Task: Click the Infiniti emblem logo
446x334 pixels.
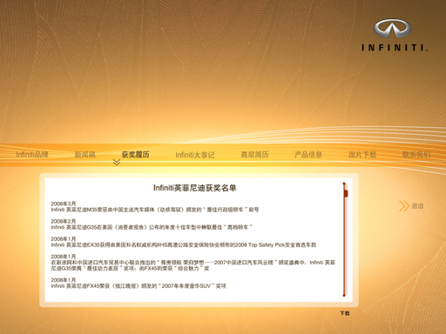Action: pyautogui.click(x=392, y=29)
